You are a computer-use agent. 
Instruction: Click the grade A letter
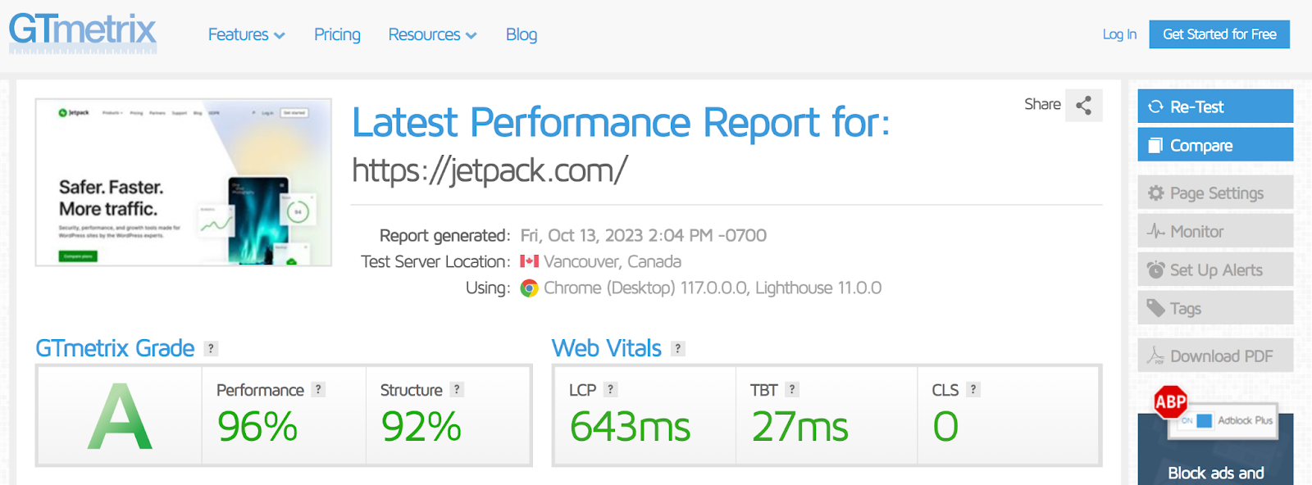(x=120, y=417)
